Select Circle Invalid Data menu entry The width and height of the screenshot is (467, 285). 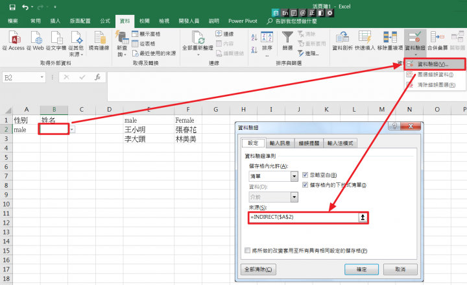[x=435, y=75]
